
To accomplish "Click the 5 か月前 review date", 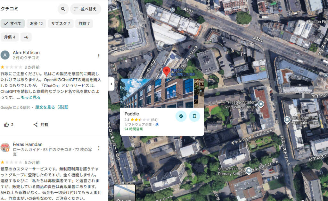I will (x=32, y=162).
